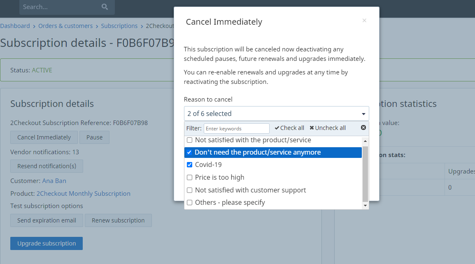
Task: Tick Not satisfied with the product/service checkbox
Action: point(190,140)
